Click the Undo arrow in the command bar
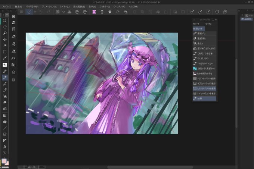The width and height of the screenshot is (254, 169). [x=41, y=12]
